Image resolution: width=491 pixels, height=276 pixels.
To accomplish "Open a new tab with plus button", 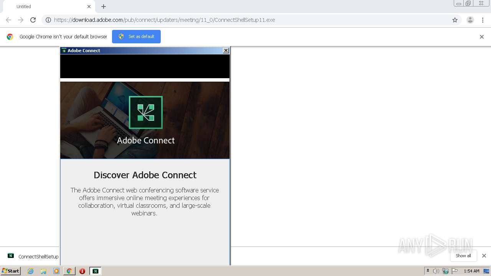I will click(x=104, y=7).
